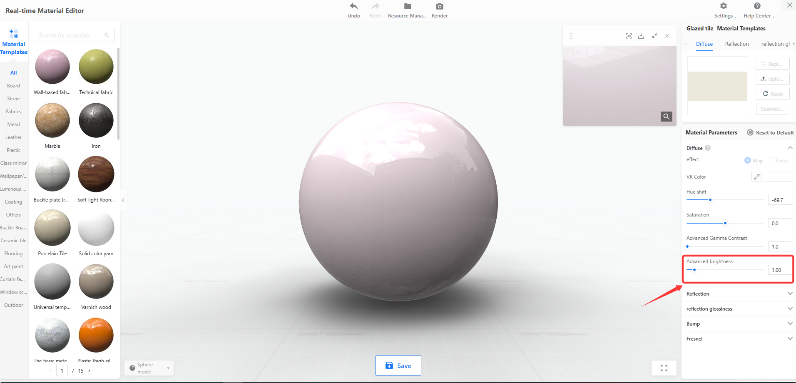Open the Resource Manager folder icon
This screenshot has height=383, width=796.
[408, 6]
